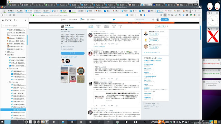Open the sunset photo thumbnail
Screen dimensions: 221x124
click(x=65, y=71)
